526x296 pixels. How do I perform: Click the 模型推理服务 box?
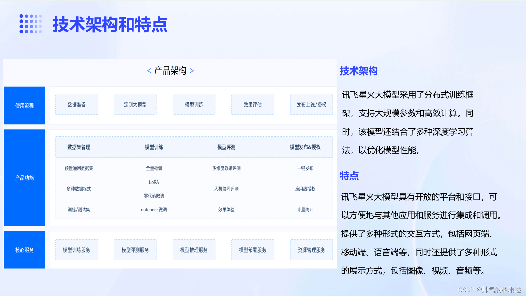pos(194,250)
